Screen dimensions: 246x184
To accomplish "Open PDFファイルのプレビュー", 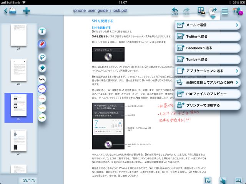I will (208, 94).
